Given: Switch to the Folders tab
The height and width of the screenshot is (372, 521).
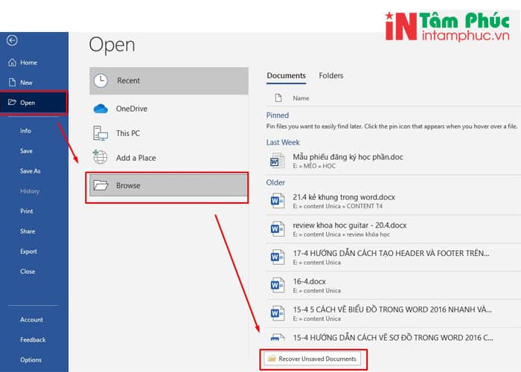Looking at the screenshot, I should tap(331, 76).
